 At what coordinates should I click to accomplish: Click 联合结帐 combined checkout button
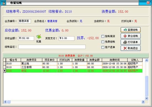click(130, 36)
